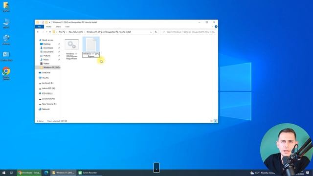Select the blank document file being renamed

pos(91,44)
